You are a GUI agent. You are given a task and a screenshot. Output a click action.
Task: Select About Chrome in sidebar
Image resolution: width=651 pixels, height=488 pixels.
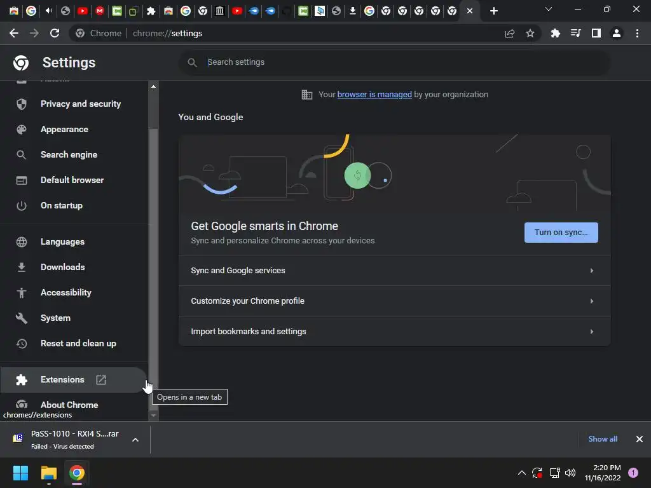coord(74,405)
